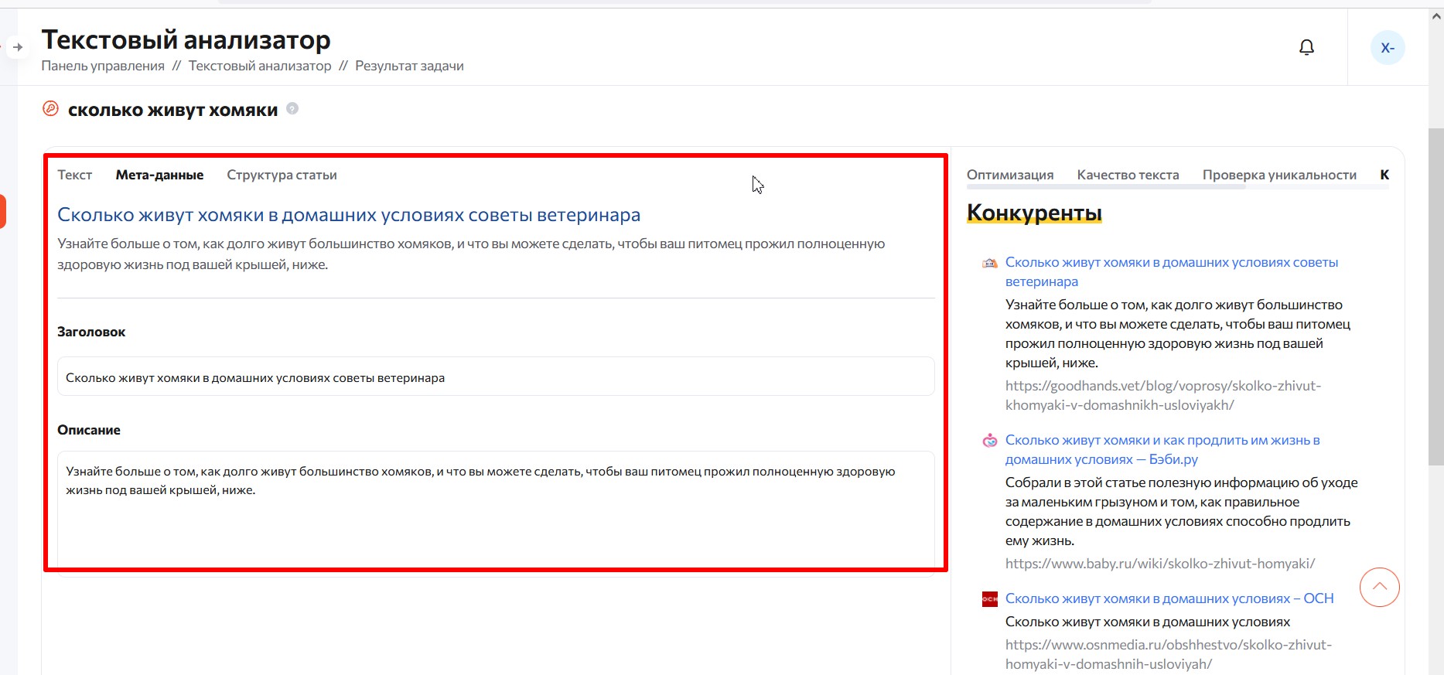Expand the sidebar with arrow icon
Viewport: 1444px width, 675px height.
click(18, 47)
